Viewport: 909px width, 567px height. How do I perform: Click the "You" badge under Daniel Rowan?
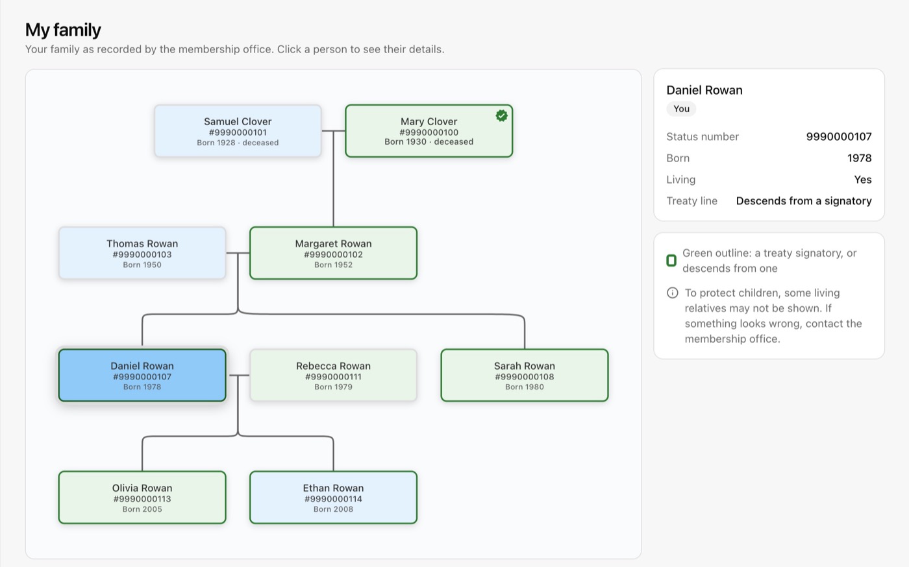coord(681,109)
